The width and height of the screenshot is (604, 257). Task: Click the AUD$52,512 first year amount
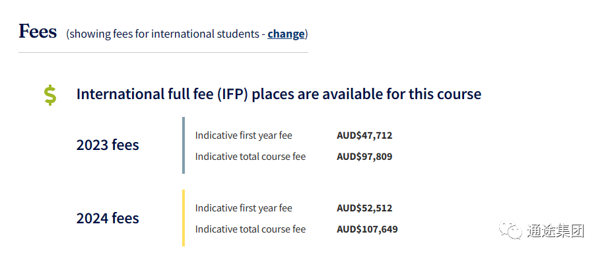click(x=364, y=209)
